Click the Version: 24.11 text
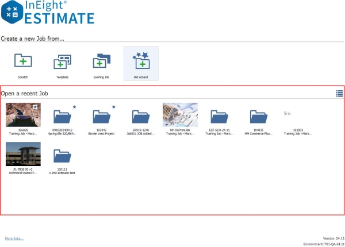Screen dimensions: 345x247 pyautogui.click(x=333, y=238)
